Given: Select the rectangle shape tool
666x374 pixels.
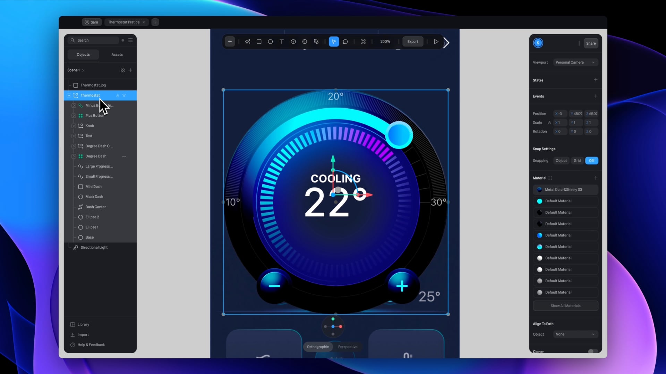Looking at the screenshot, I should [259, 42].
